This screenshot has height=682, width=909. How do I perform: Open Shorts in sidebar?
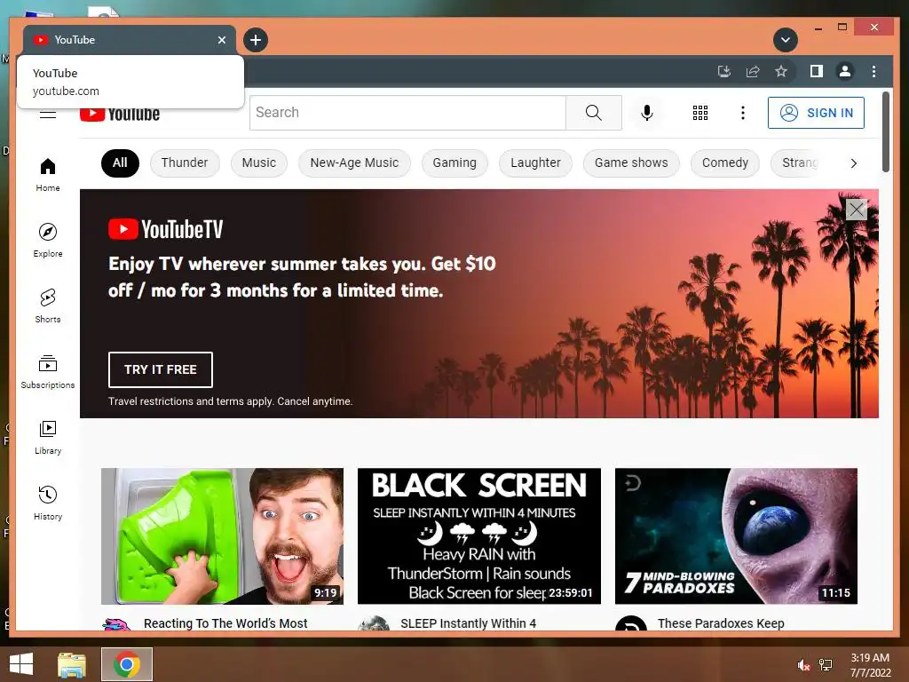48,305
